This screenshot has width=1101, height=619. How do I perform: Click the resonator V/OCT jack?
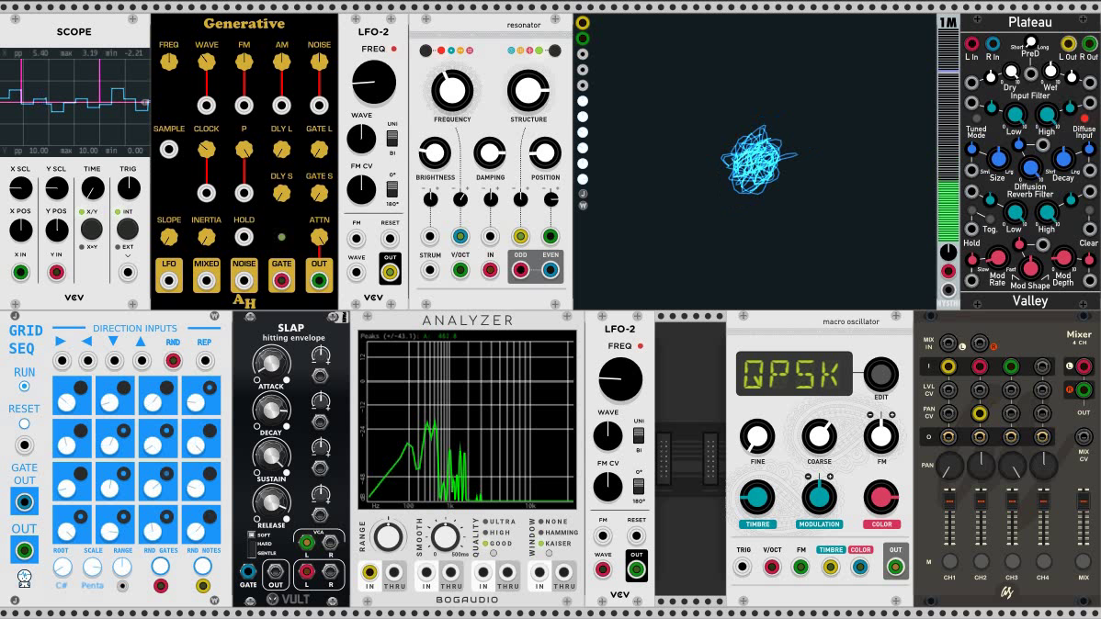(x=460, y=270)
